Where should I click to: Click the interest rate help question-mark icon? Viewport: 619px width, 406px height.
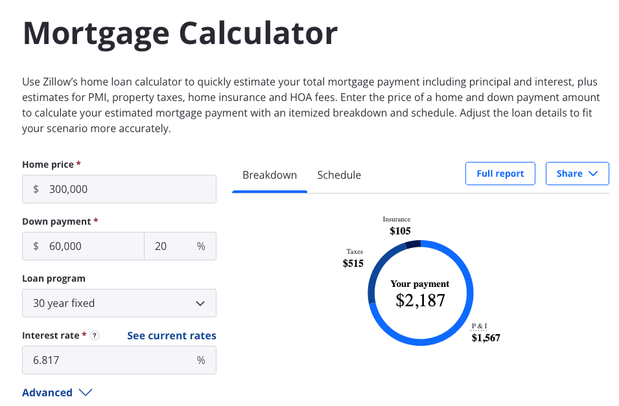(x=95, y=335)
